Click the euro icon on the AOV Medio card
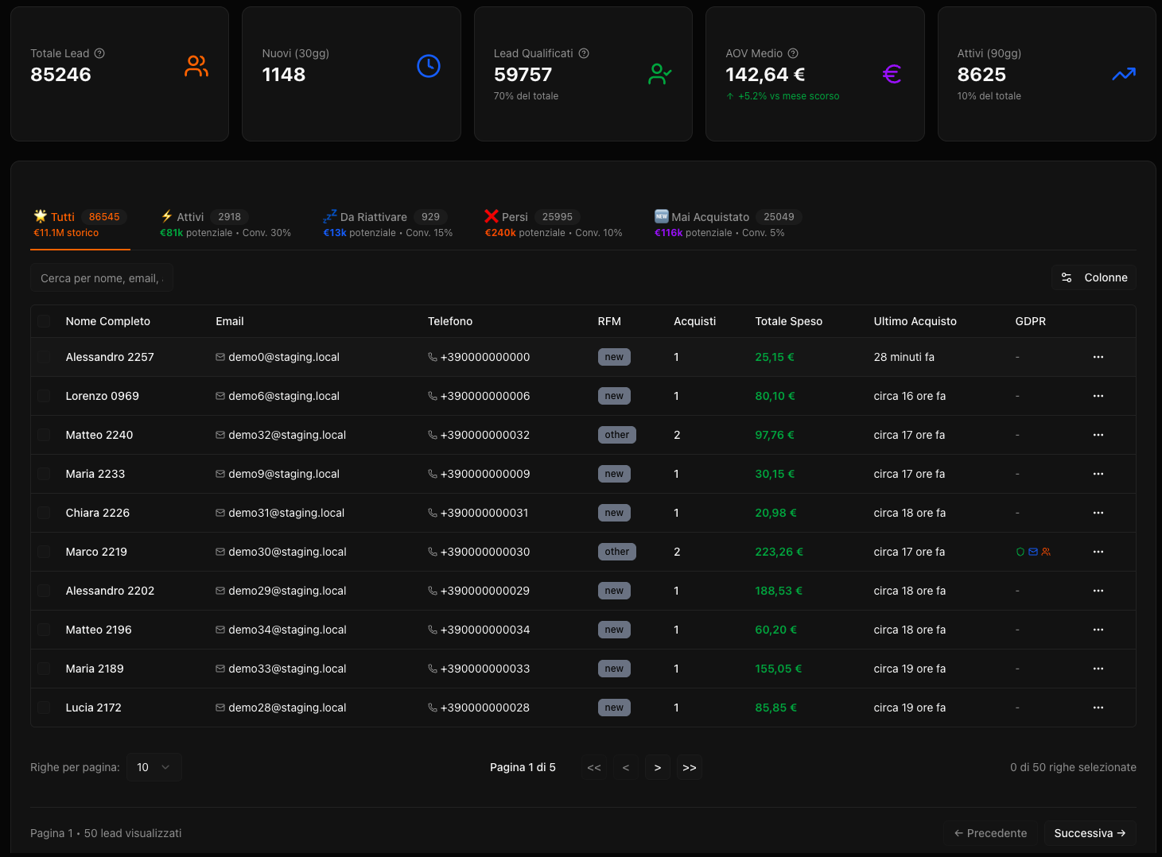Image resolution: width=1162 pixels, height=857 pixels. tap(892, 73)
